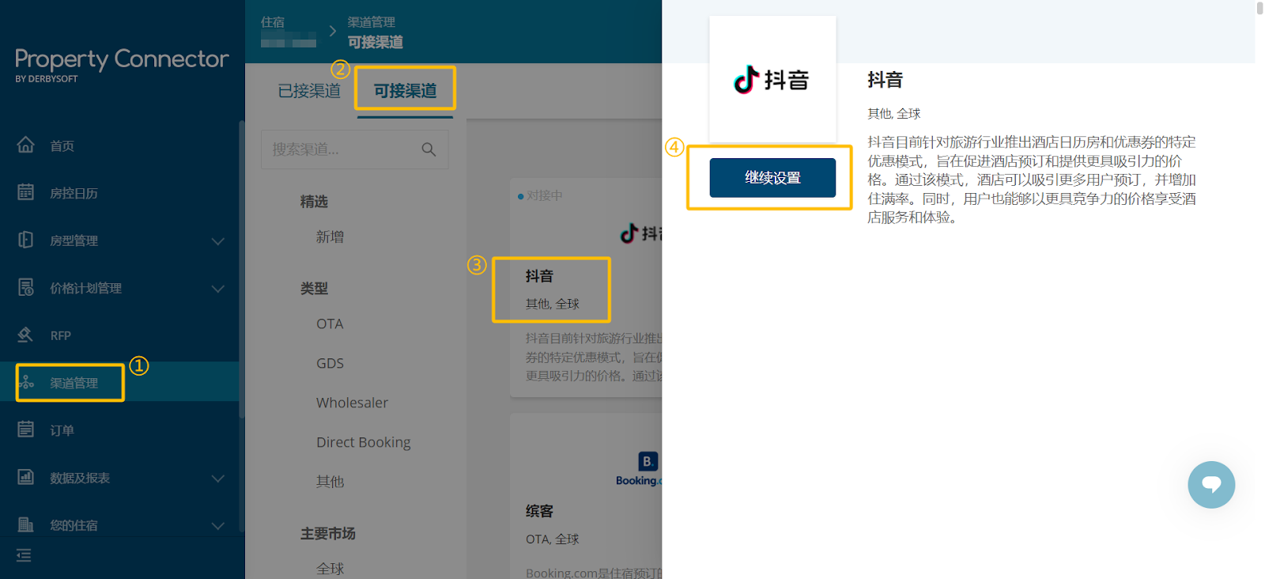Image resolution: width=1265 pixels, height=579 pixels.
Task: Click the 渠道管理 breadcrumb label
Action: pyautogui.click(x=372, y=22)
